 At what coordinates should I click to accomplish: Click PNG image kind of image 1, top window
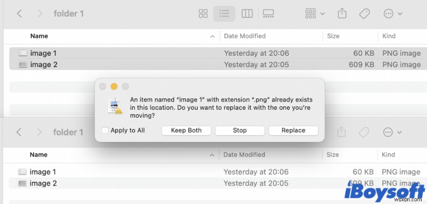click(401, 53)
